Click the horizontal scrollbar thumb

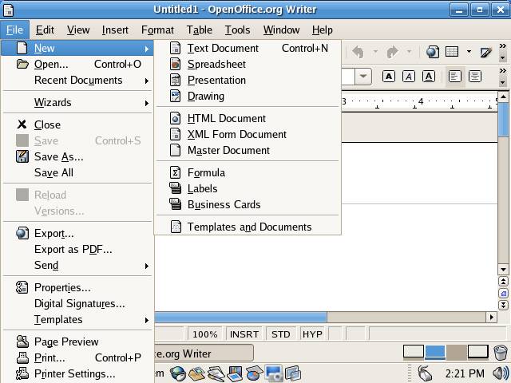coord(240,317)
